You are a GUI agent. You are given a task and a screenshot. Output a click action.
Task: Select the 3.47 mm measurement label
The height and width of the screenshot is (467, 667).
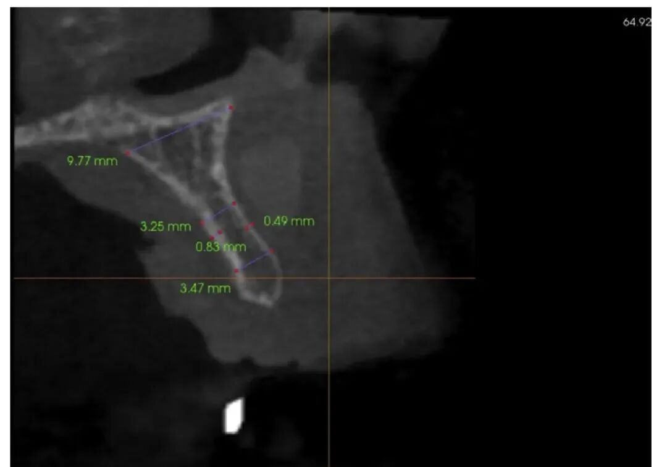click(205, 288)
